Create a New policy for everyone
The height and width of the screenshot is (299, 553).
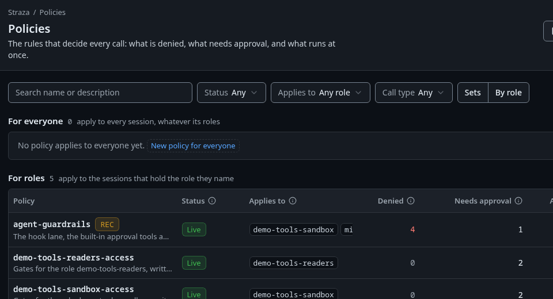coord(193,146)
